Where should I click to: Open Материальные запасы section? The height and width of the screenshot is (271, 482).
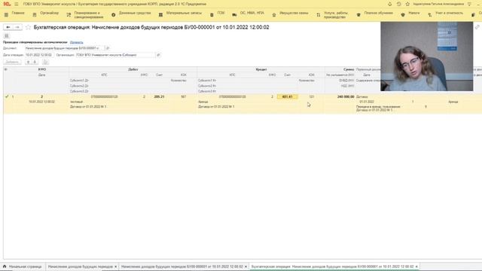(184, 13)
